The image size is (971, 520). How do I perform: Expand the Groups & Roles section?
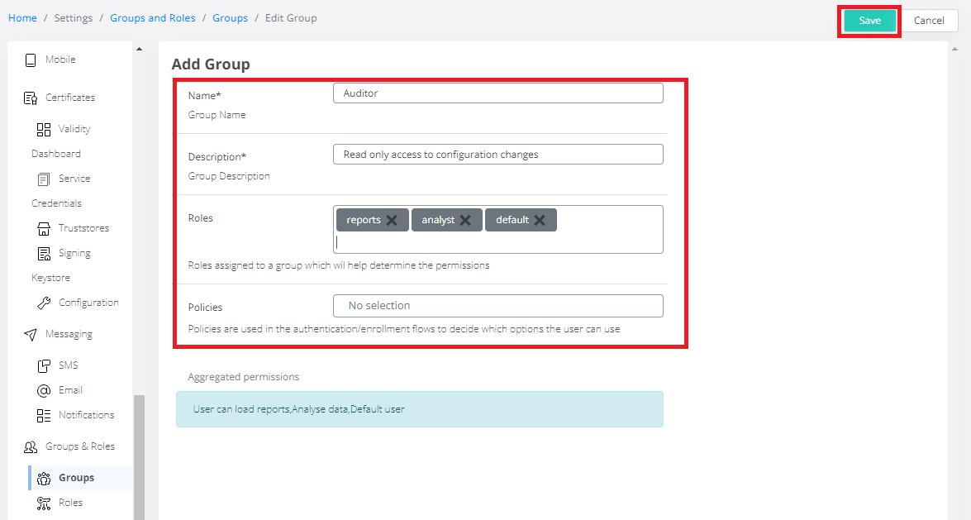[79, 446]
